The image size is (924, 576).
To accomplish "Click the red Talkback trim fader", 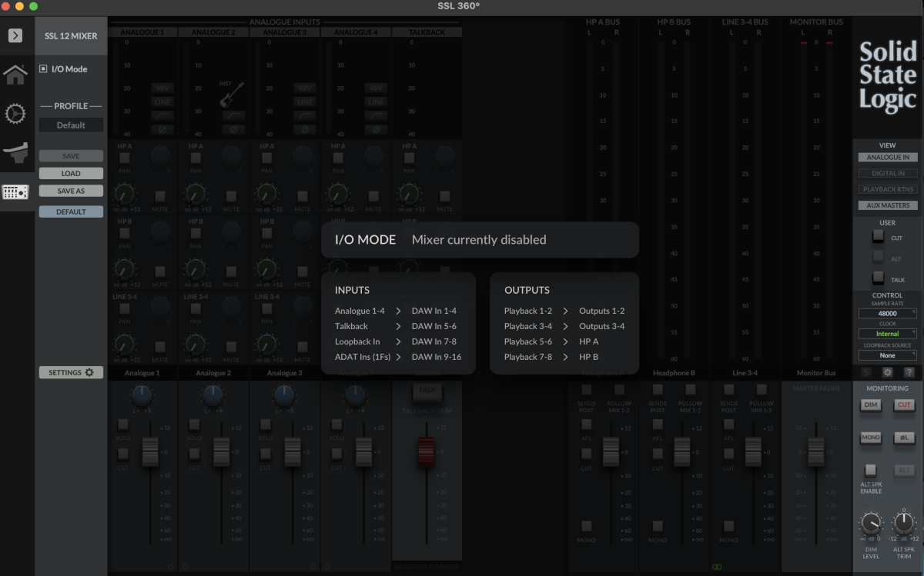I will tap(426, 451).
